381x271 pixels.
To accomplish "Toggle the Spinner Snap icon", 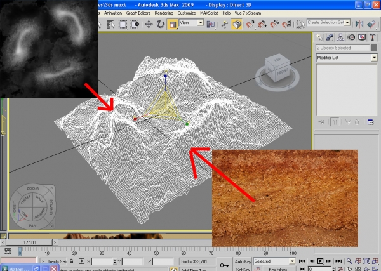I will (286, 24).
